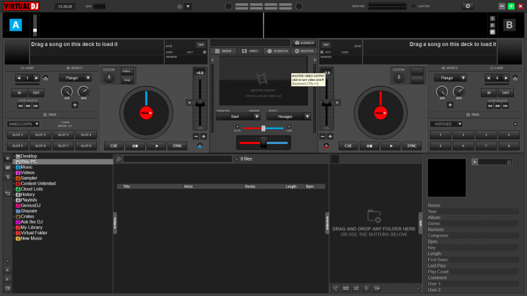This screenshot has width=527, height=296.
Task: Click right deck red headphone cue icon
Action: [326, 146]
